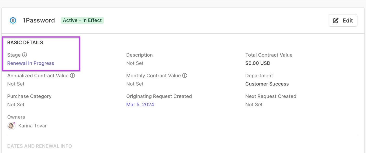The width and height of the screenshot is (366, 153).
Task: Click Not Set under Monthly Contract Value
Action: (x=135, y=84)
